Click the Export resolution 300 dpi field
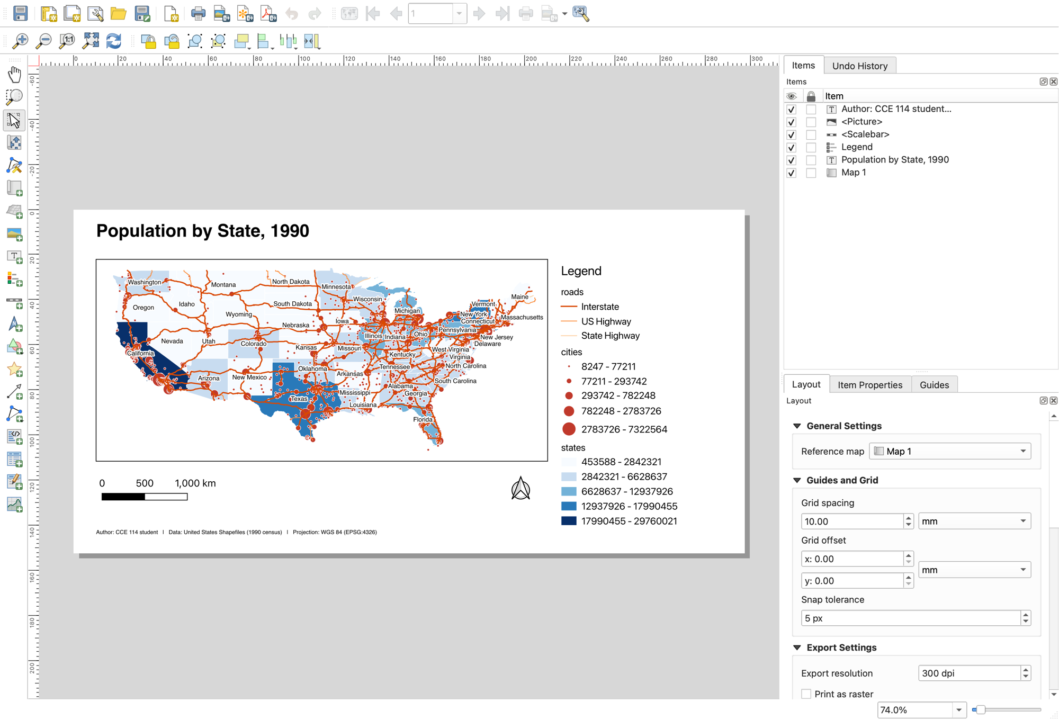This screenshot has height=720, width=1059. point(969,673)
